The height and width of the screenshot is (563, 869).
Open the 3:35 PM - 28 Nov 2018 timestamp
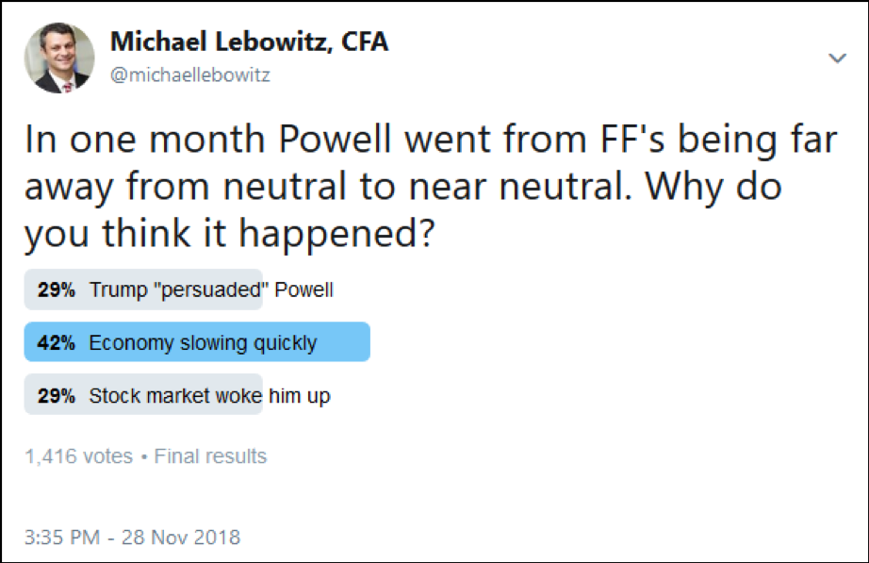(x=133, y=537)
